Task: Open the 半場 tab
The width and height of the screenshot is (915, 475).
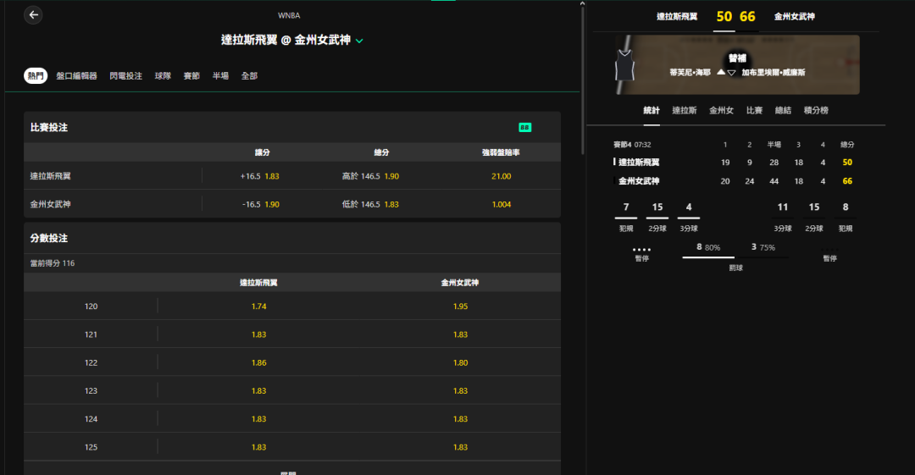Action: click(x=220, y=76)
